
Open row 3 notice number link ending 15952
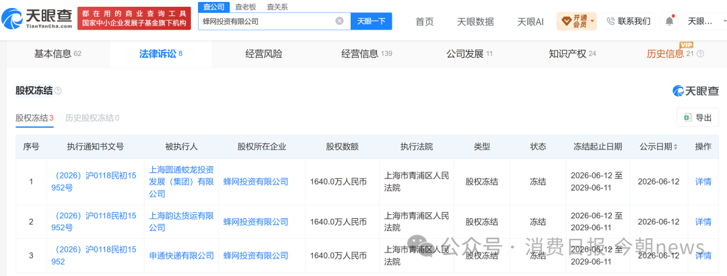[x=95, y=256]
